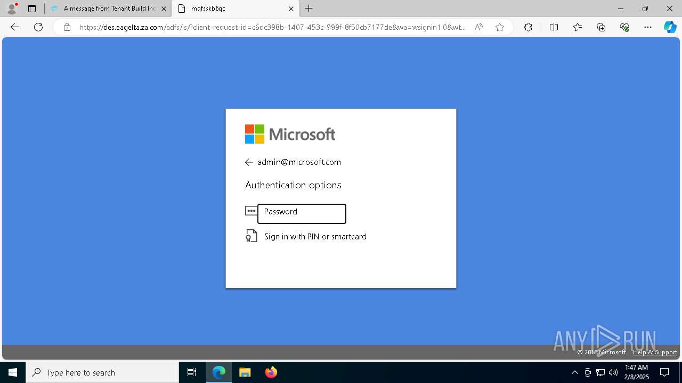Click the address bar URL

[x=273, y=27]
